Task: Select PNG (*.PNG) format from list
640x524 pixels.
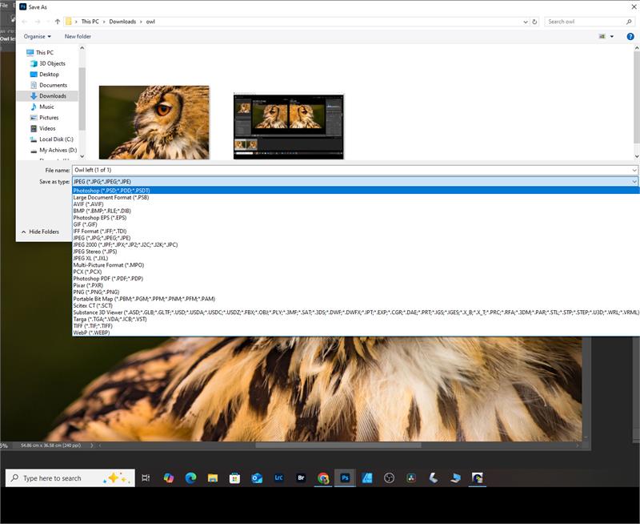Action: pyautogui.click(x=96, y=292)
